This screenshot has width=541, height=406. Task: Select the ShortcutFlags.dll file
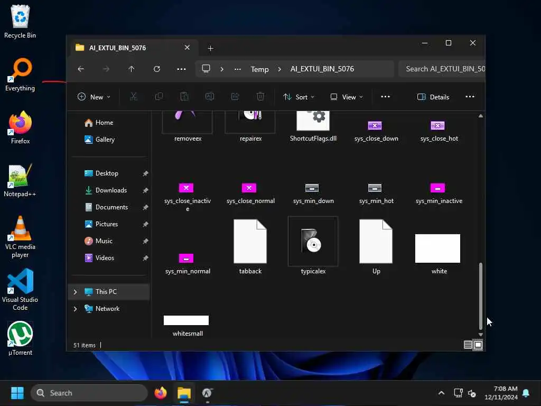click(313, 126)
